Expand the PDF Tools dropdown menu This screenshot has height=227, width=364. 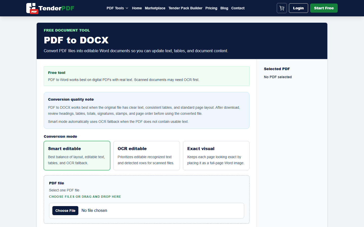118,8
